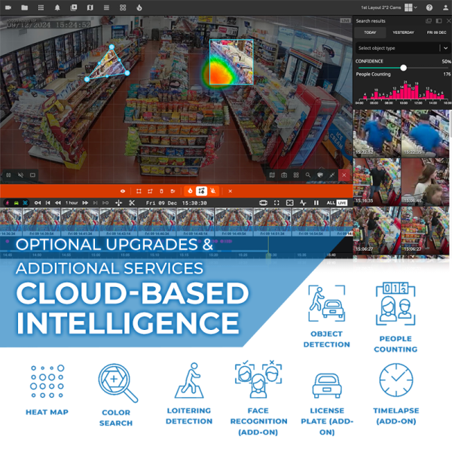Toggle the eye visibility icon in orange toolbar
The height and width of the screenshot is (452, 452).
pyautogui.click(x=123, y=191)
